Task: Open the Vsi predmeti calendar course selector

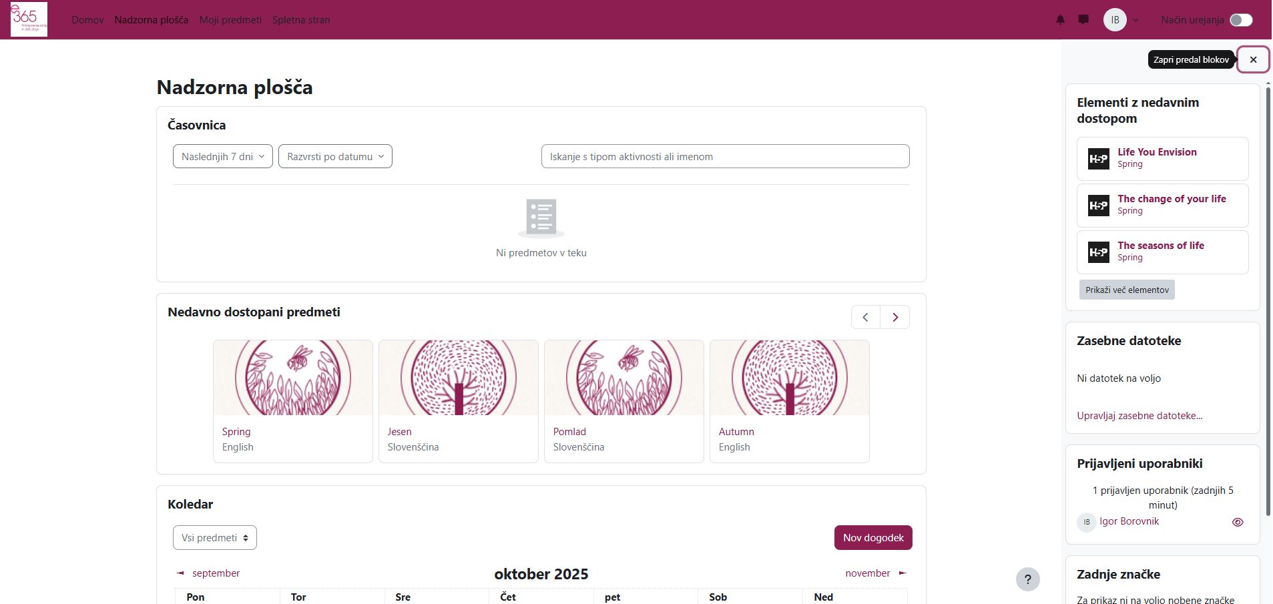Action: (214, 538)
